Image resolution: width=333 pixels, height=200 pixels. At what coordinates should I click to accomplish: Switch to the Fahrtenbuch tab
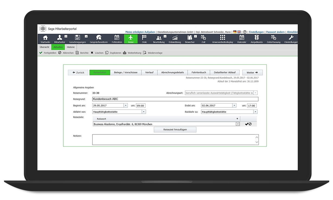198,72
